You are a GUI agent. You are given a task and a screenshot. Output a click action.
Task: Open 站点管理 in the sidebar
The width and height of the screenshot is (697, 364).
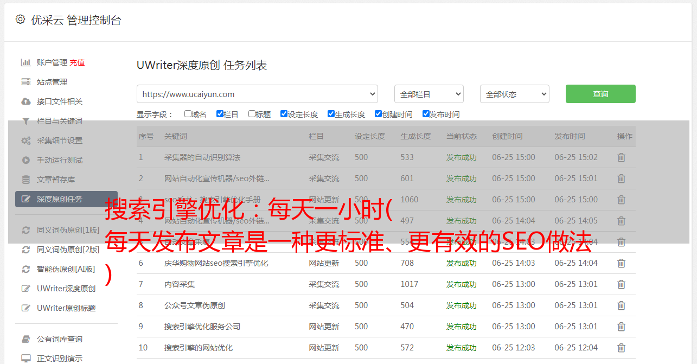[x=52, y=82]
